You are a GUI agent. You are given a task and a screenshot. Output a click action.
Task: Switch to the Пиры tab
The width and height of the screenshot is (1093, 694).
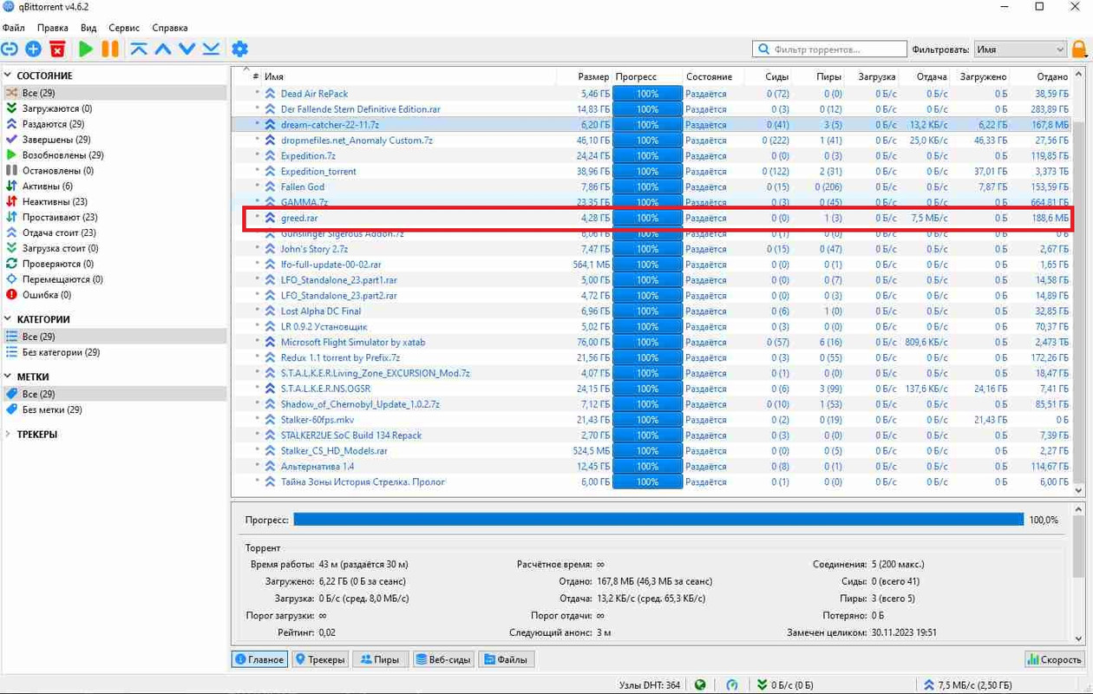pos(380,659)
